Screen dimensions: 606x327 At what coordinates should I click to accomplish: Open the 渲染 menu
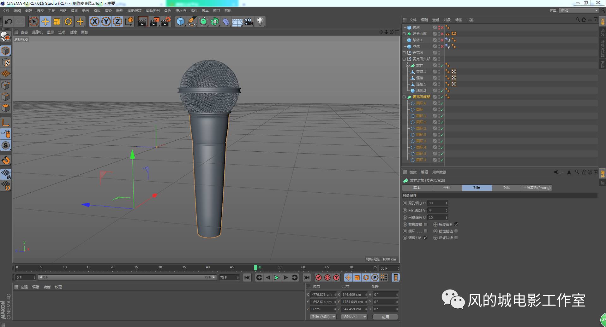point(108,10)
